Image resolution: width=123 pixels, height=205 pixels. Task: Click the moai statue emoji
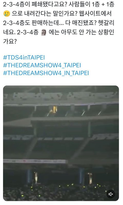click(44, 32)
